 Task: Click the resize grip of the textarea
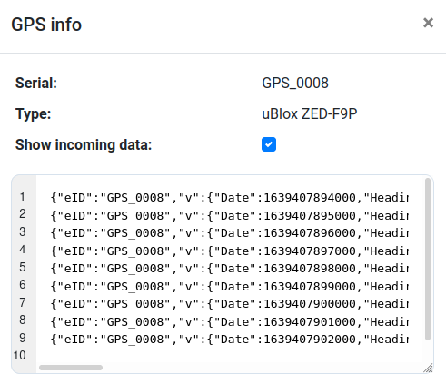(428, 368)
